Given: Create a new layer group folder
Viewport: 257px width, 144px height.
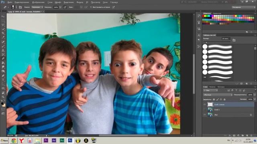Looking at the screenshot, I should tap(243, 136).
